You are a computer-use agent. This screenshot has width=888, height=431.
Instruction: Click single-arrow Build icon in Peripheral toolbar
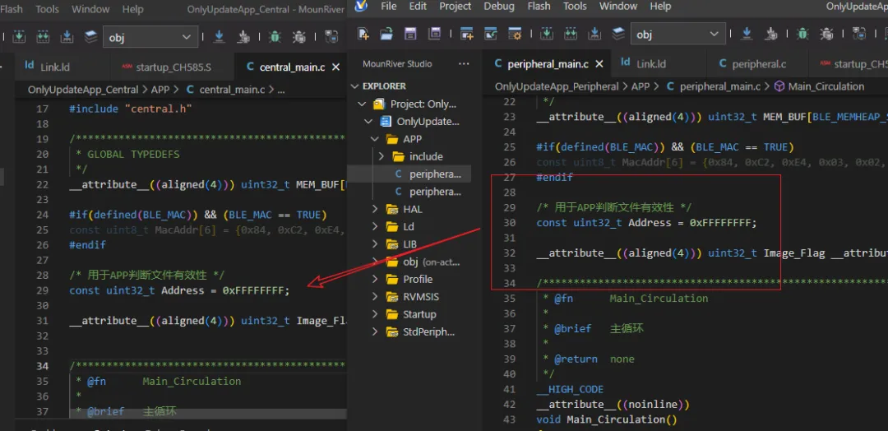(x=547, y=34)
